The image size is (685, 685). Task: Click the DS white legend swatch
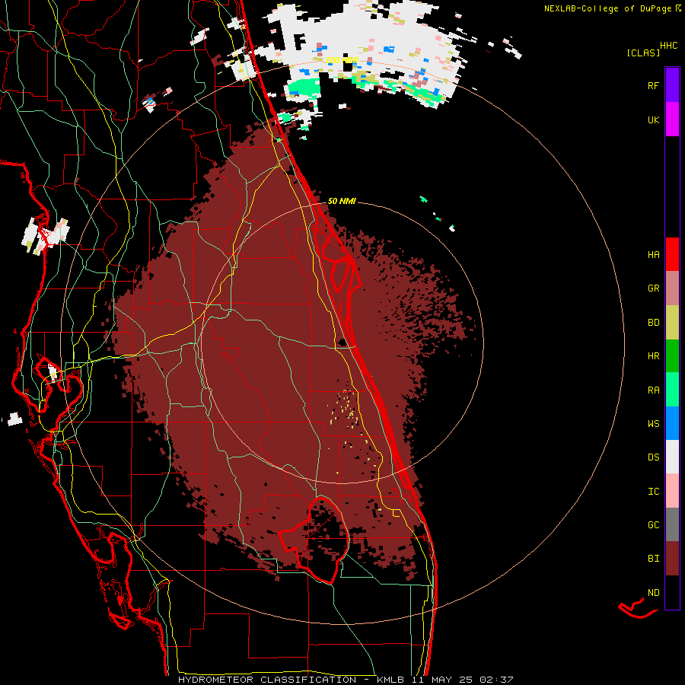click(672, 457)
